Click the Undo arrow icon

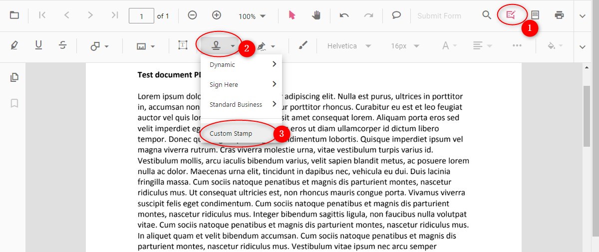click(x=344, y=15)
